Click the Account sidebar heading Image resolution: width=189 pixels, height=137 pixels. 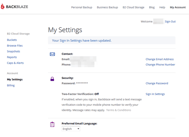[x=12, y=73]
